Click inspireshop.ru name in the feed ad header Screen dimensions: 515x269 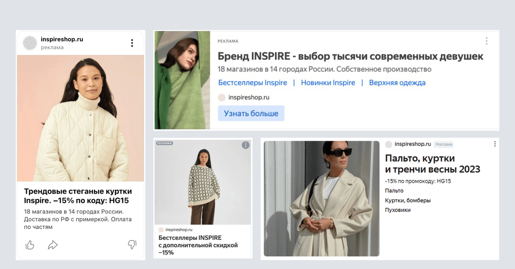pos(62,39)
